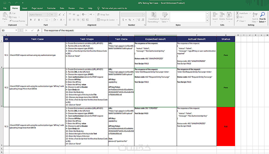Switch to the Insert tab
The height and width of the screenshot is (154, 269).
point(25,8)
